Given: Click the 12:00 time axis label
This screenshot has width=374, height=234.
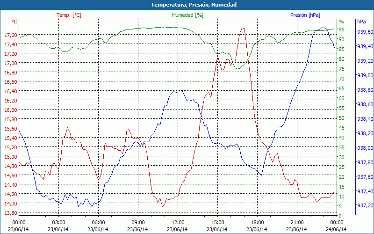Looking at the screenshot, I should pos(178,223).
